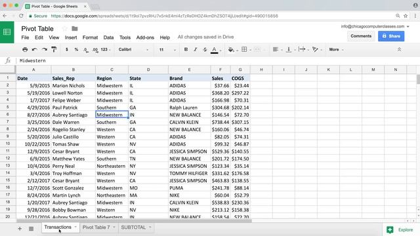Open Chrome's three-dot menu
420x236 pixels.
pyautogui.click(x=415, y=16)
